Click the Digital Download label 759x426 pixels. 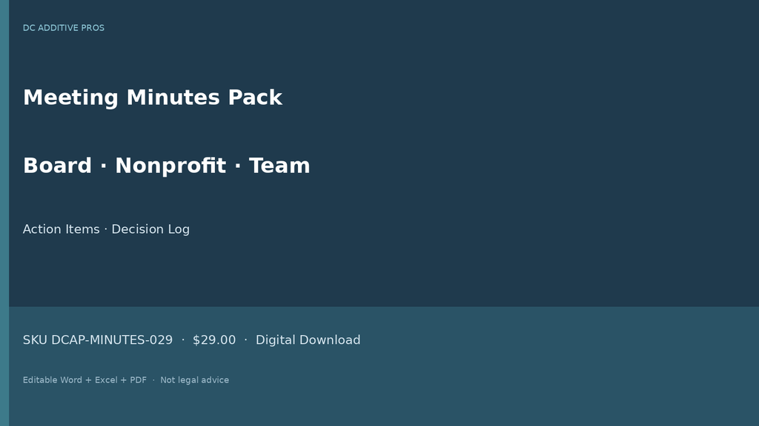click(308, 340)
